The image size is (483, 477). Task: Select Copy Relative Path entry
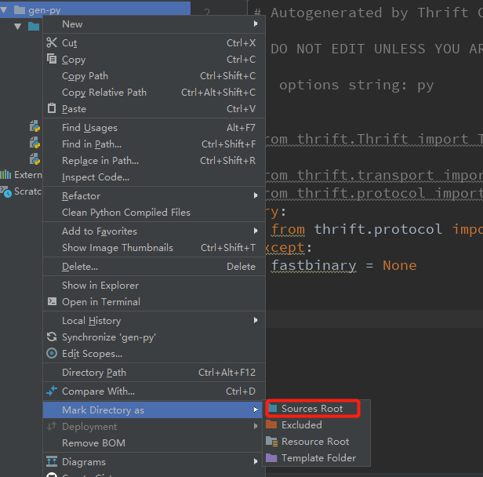pos(154,92)
